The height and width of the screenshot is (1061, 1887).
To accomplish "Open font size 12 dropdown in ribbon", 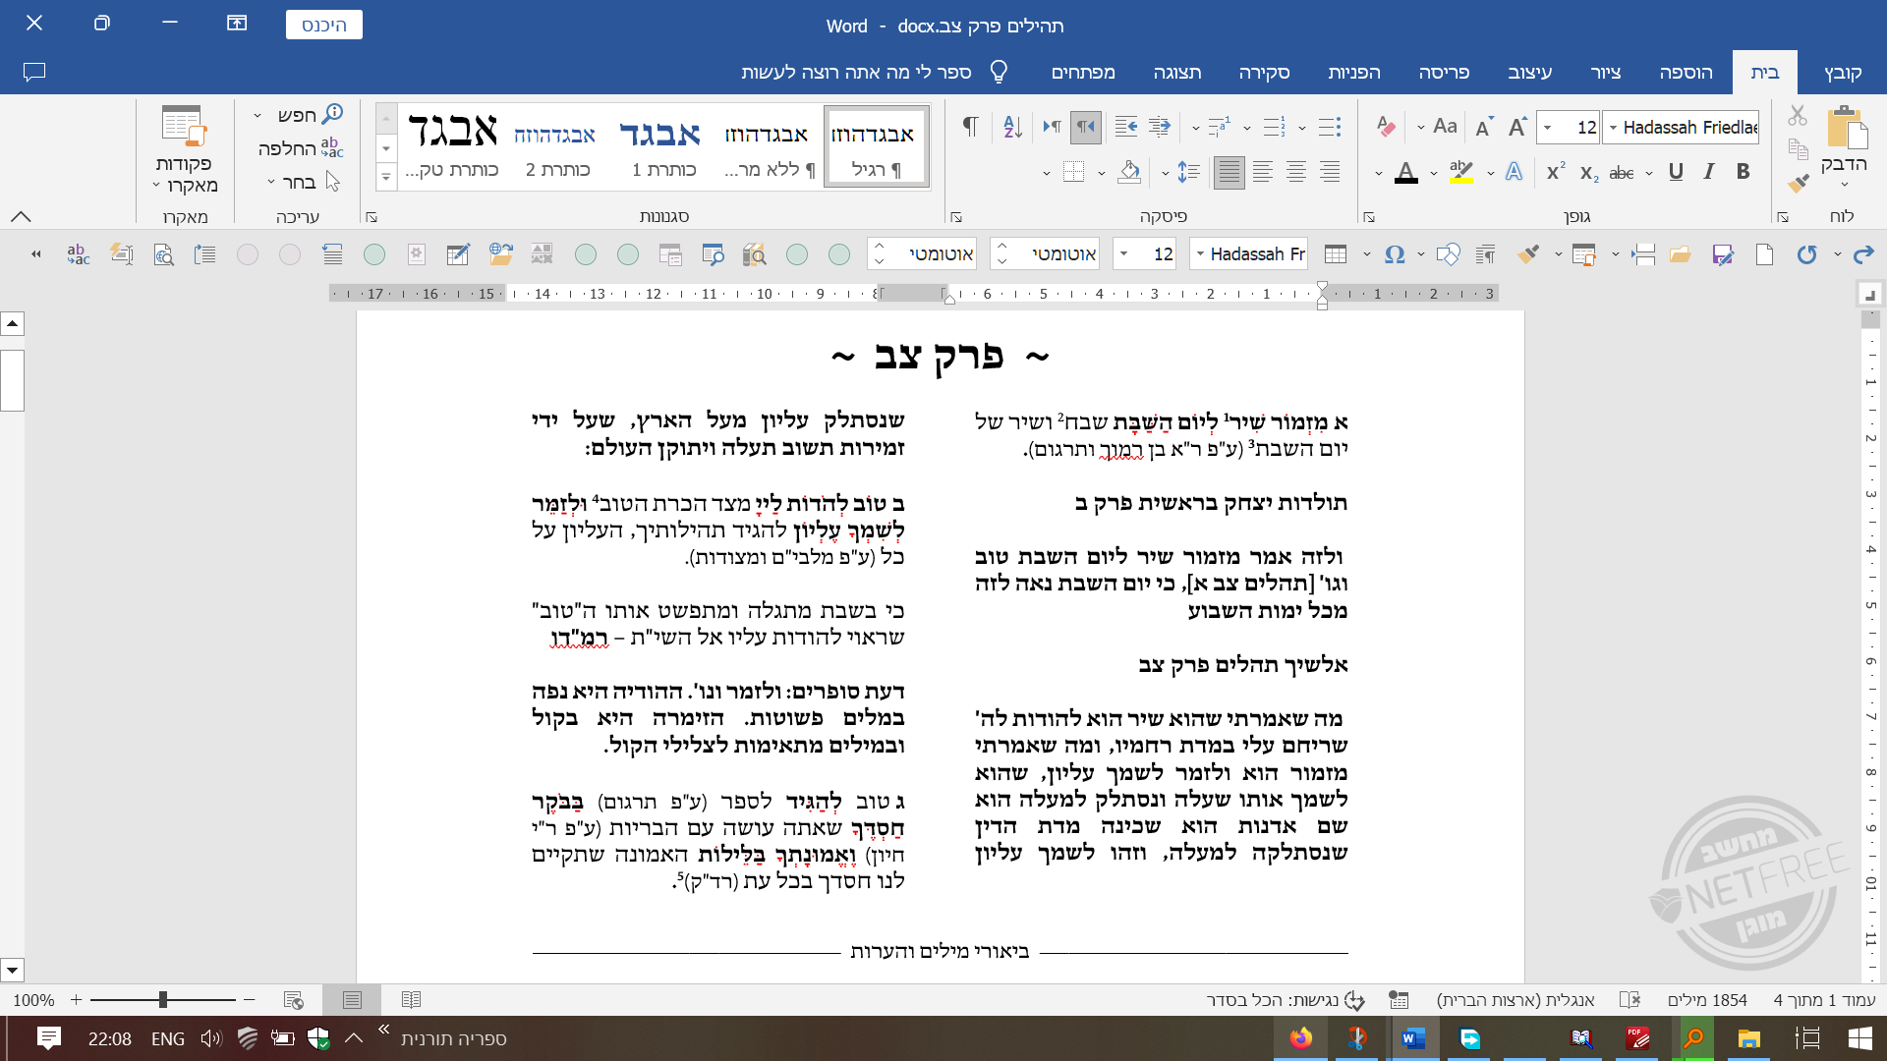I will tap(1549, 127).
